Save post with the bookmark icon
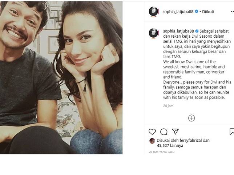The image size is (234, 175). point(231,132)
